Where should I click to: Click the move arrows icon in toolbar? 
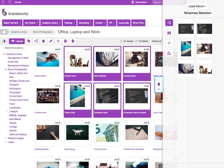pyautogui.click(x=58, y=41)
